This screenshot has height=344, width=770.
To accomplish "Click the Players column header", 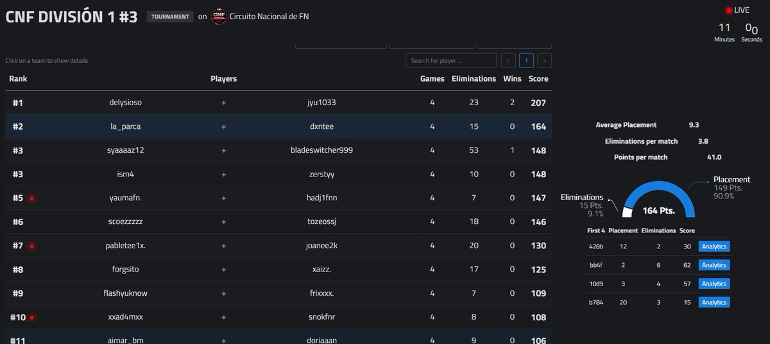I will [x=223, y=79].
